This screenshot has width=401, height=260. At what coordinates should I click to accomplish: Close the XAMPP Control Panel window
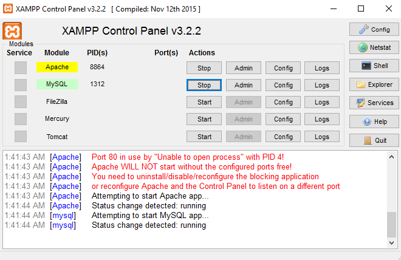pos(389,9)
